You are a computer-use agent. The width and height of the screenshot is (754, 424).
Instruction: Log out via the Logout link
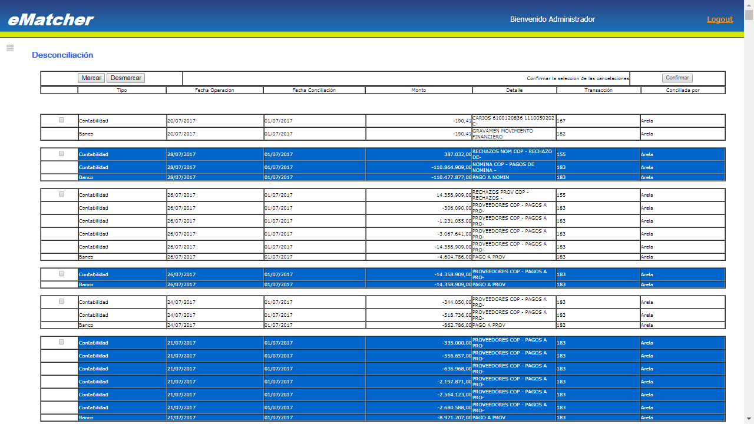click(x=720, y=19)
